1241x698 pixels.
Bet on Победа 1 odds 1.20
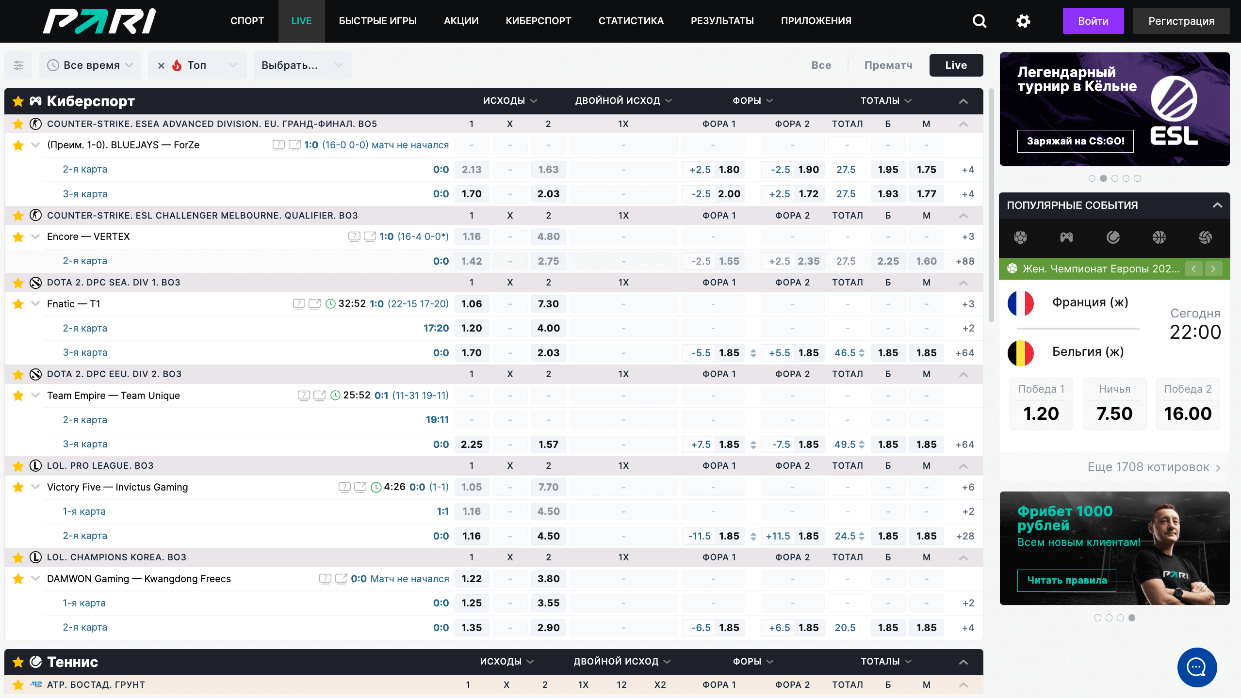(1041, 403)
